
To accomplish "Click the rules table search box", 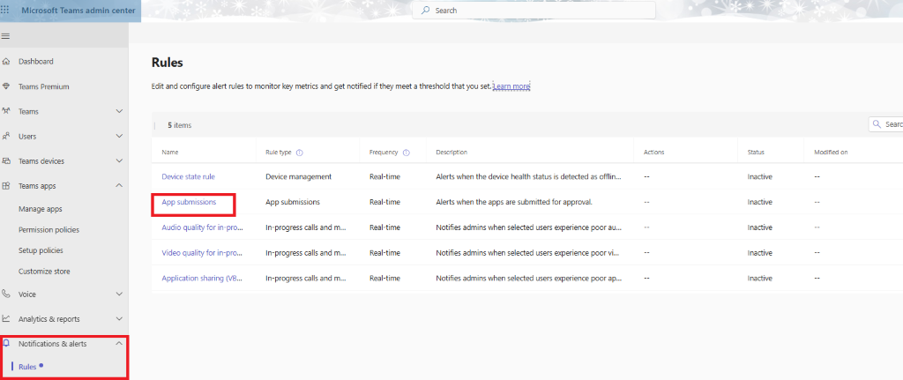I will tap(885, 124).
